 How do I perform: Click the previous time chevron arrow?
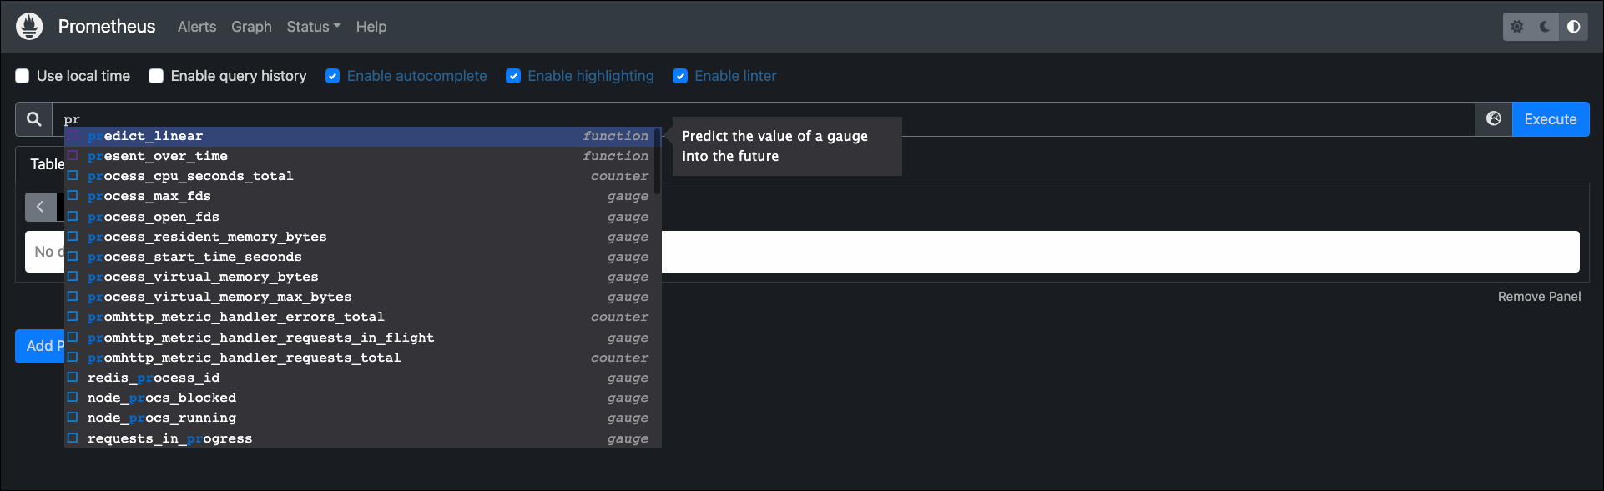(x=40, y=207)
